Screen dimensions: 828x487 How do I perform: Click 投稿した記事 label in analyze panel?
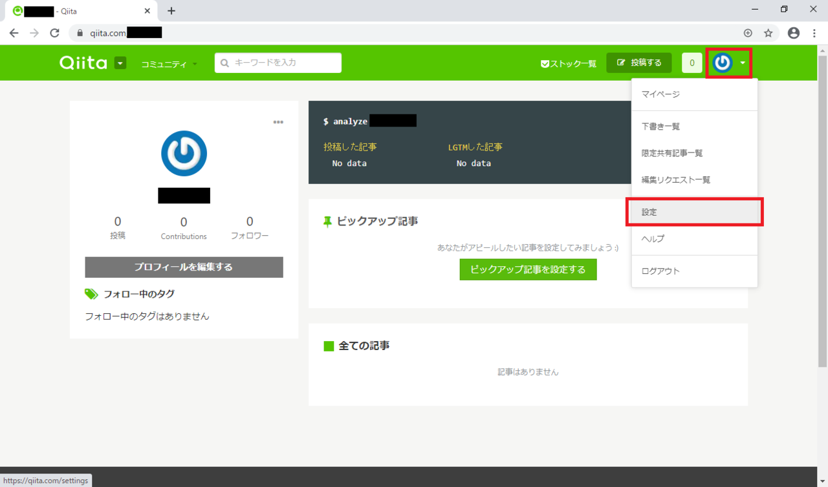click(x=350, y=147)
